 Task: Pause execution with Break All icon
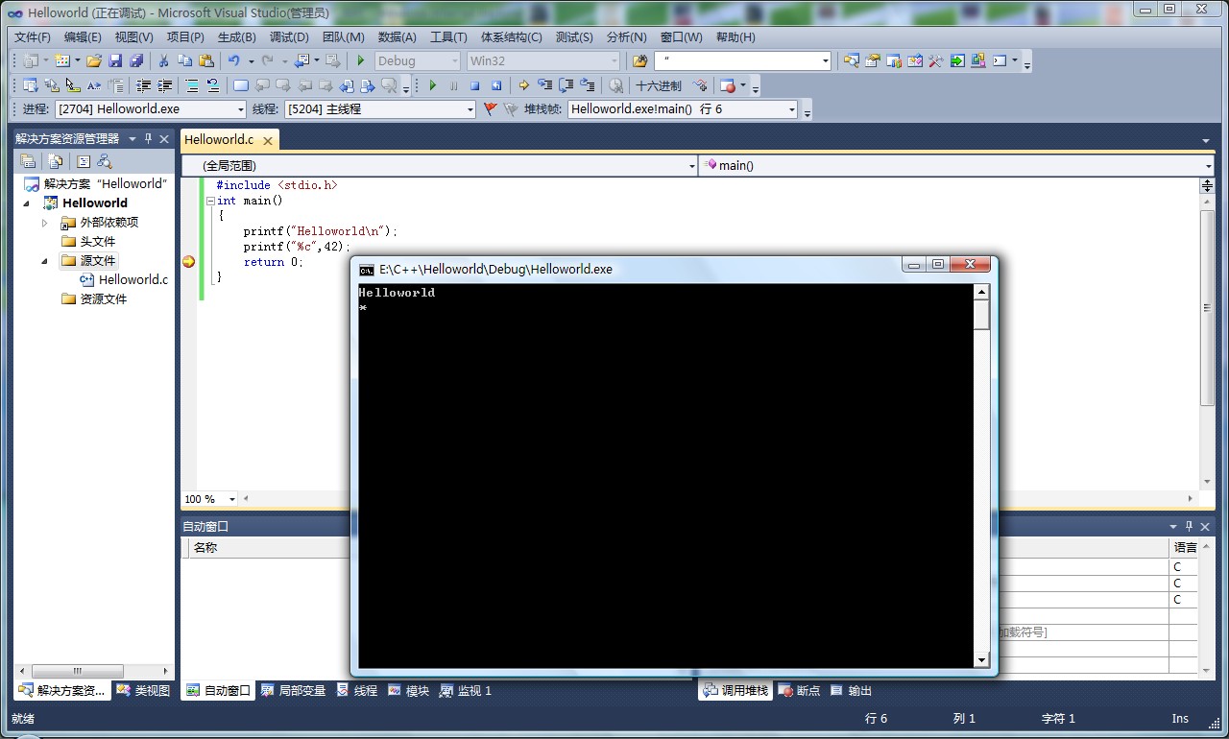click(454, 85)
